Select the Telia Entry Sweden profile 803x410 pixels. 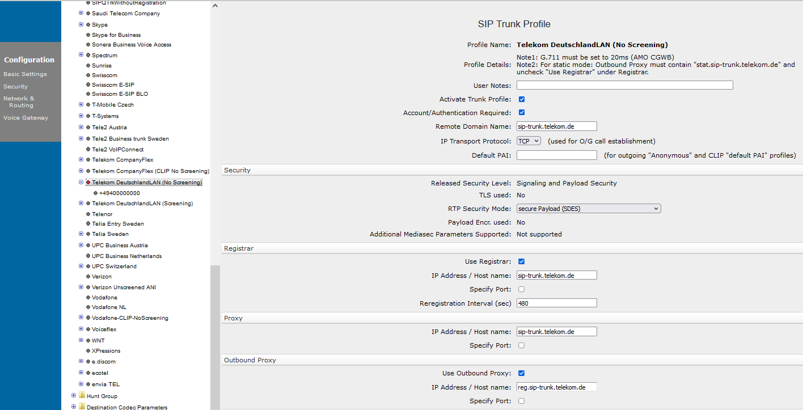tap(118, 224)
